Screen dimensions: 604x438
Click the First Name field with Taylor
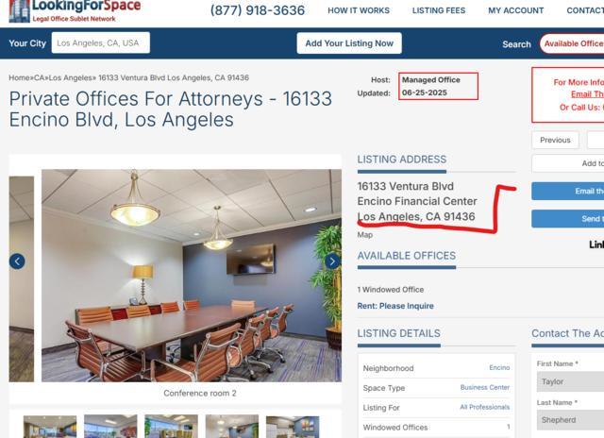click(x=570, y=381)
